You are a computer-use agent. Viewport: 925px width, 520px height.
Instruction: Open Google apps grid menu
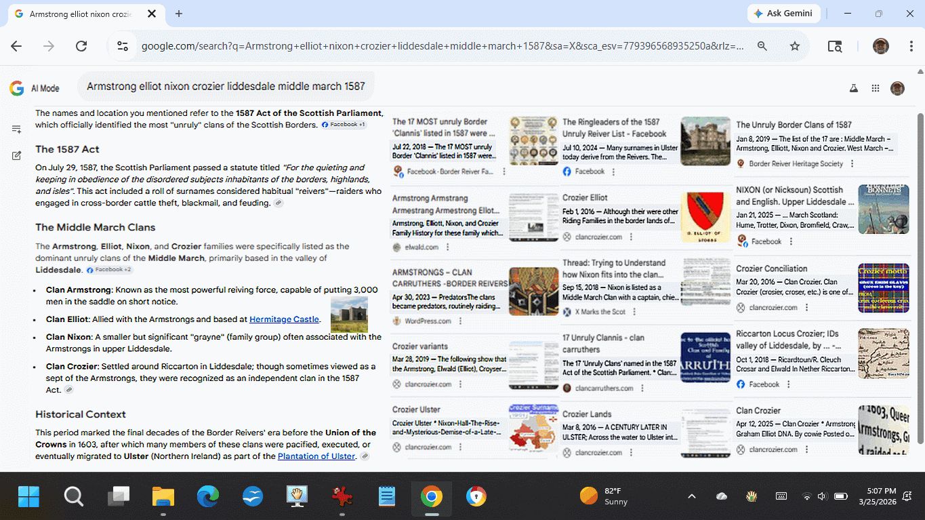coord(876,88)
